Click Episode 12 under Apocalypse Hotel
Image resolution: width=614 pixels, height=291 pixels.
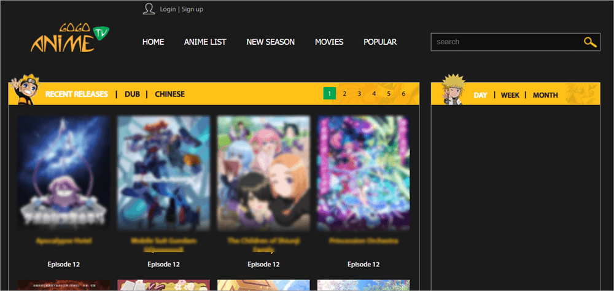64,265
